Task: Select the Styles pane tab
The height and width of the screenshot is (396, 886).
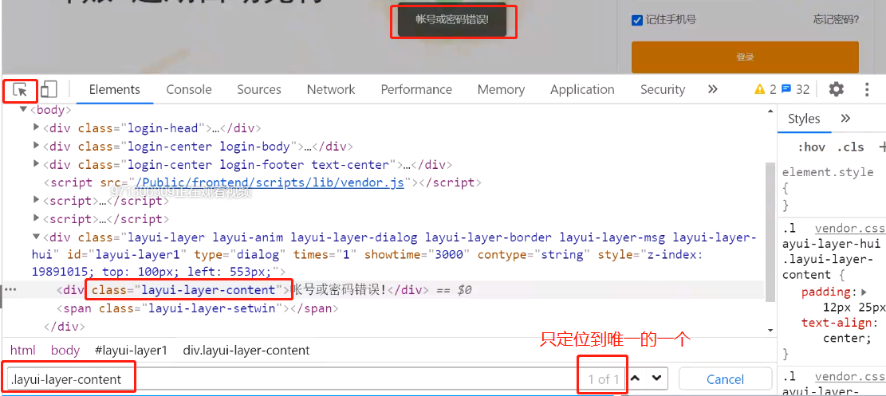Action: click(x=804, y=119)
